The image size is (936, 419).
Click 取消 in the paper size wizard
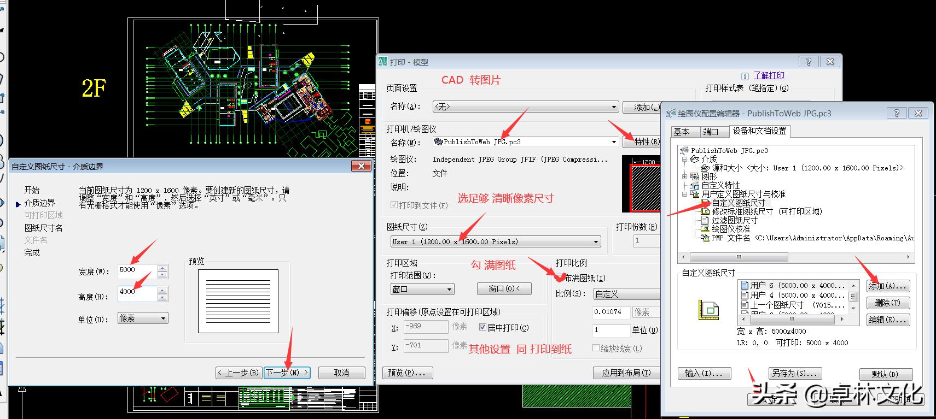pyautogui.click(x=341, y=373)
